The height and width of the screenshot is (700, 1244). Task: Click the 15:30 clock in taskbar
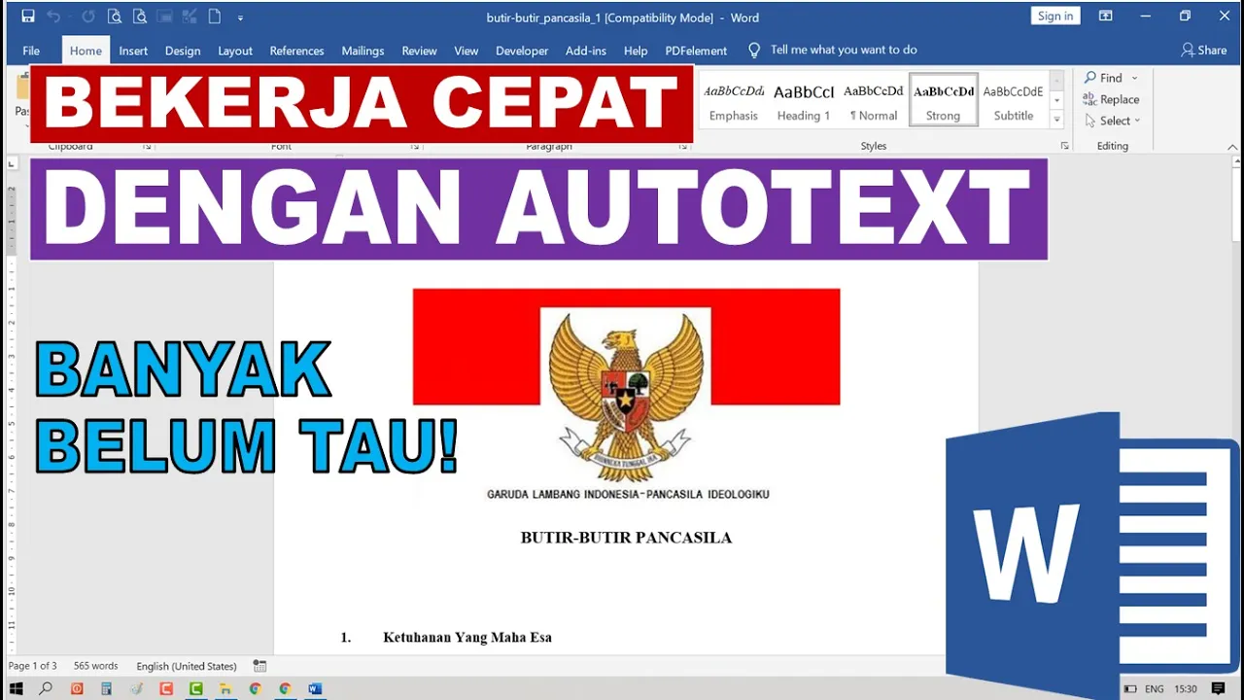point(1185,688)
